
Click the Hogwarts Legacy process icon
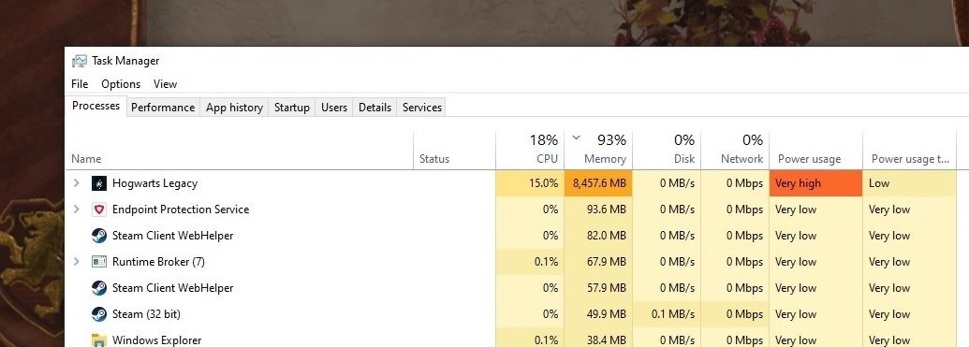(x=99, y=183)
